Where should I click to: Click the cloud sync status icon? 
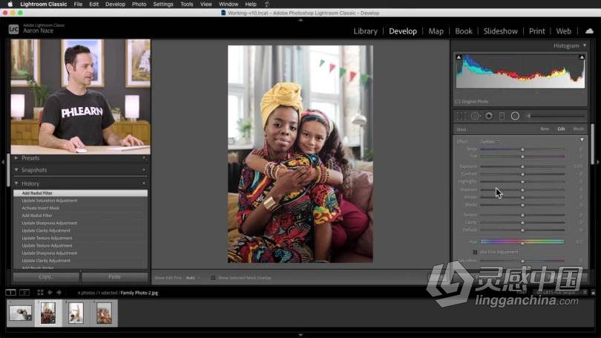(590, 31)
